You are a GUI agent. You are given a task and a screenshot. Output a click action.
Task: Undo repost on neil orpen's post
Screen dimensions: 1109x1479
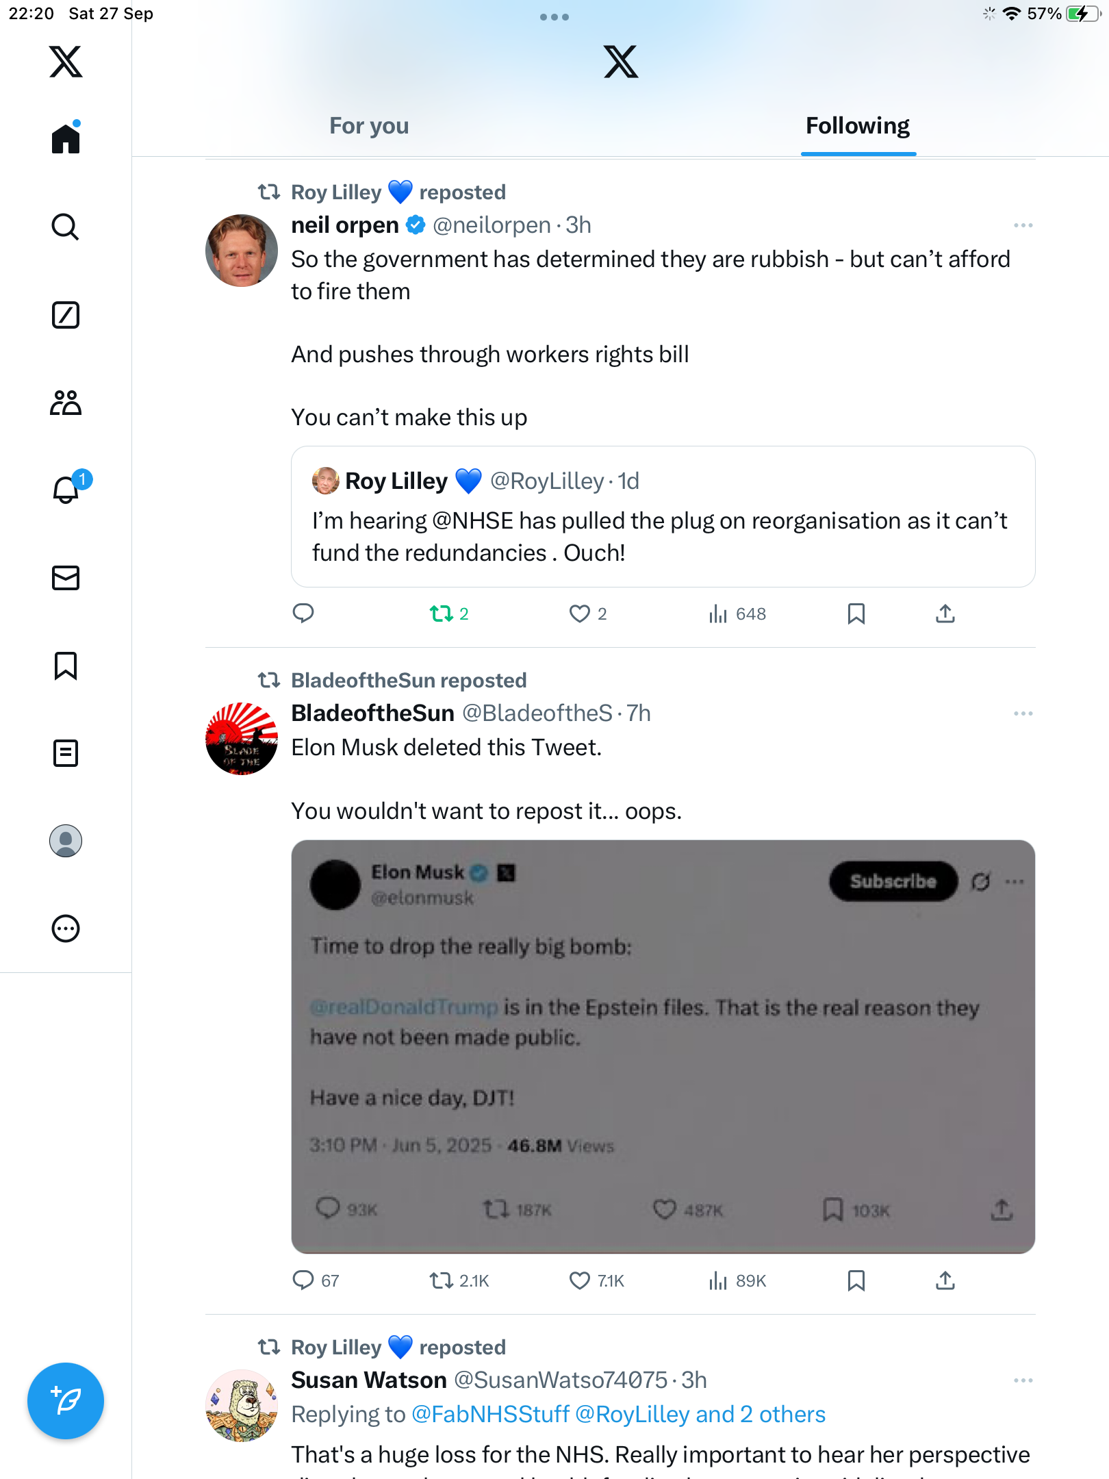pos(442,614)
